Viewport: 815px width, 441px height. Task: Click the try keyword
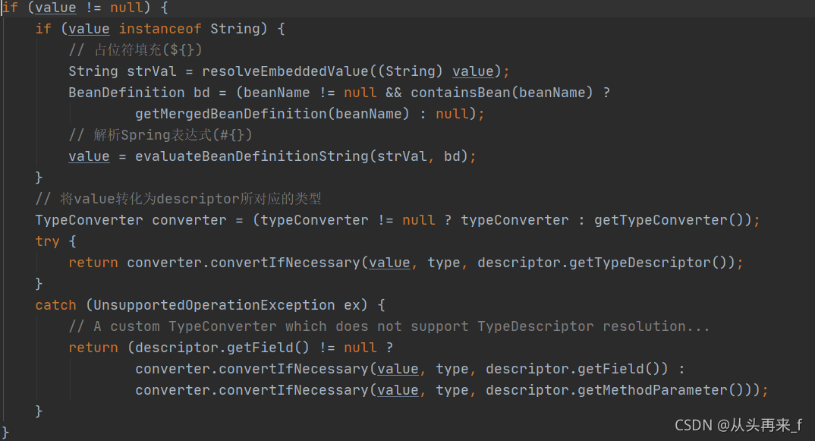[x=47, y=241]
